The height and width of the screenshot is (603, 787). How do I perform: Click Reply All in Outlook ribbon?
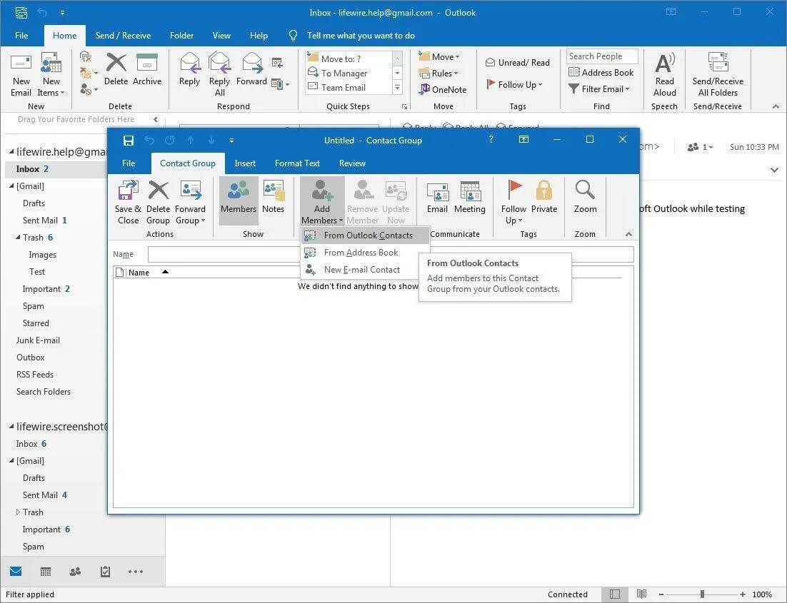tap(219, 74)
